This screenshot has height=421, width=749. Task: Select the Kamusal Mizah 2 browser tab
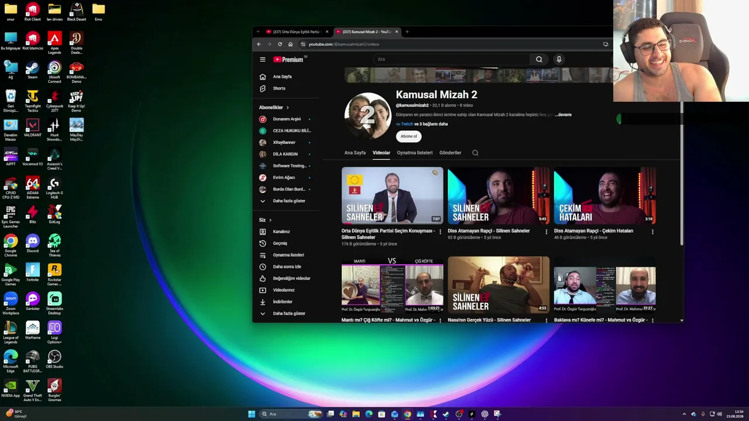click(x=367, y=32)
